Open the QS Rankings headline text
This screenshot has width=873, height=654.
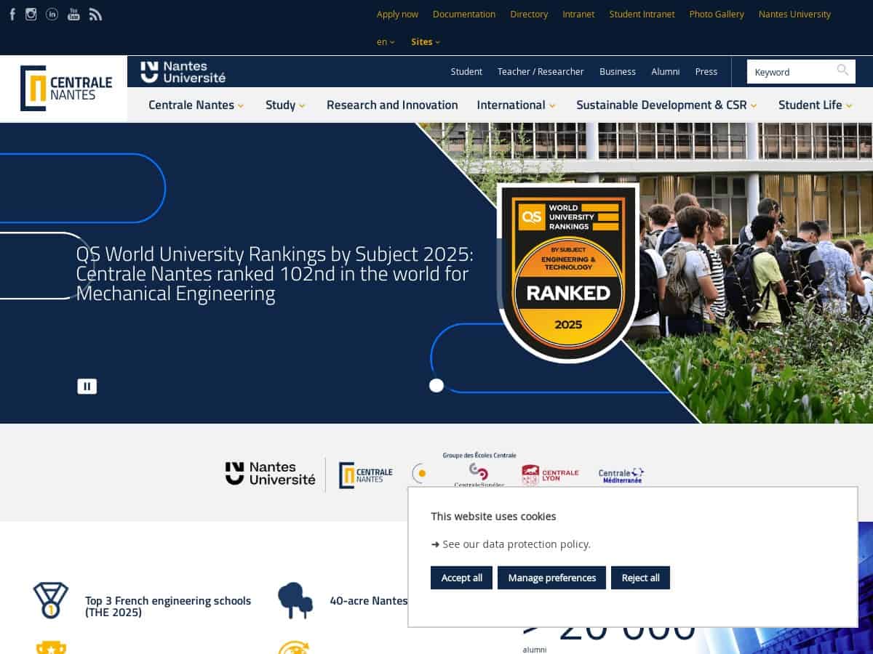[x=275, y=274]
